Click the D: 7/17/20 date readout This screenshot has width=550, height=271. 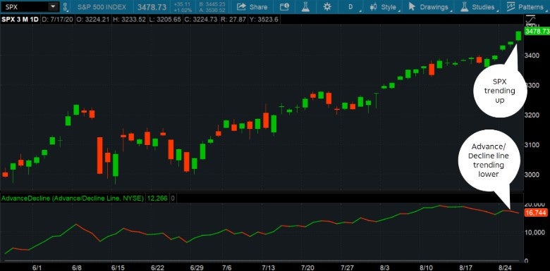coord(58,20)
